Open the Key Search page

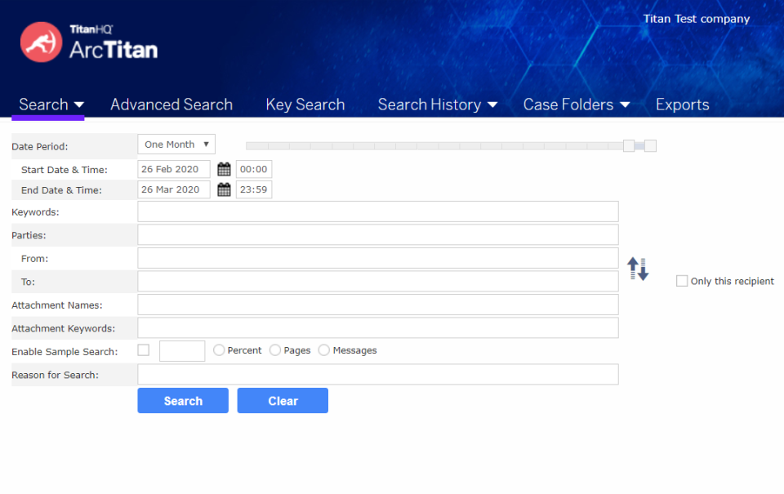[305, 105]
